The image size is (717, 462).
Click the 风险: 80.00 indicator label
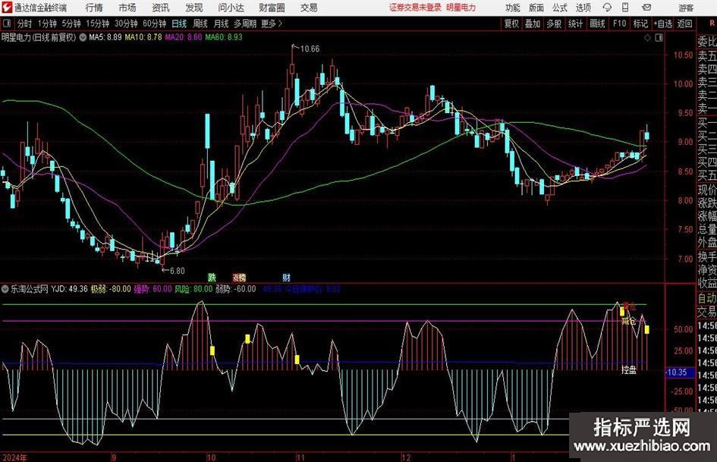(194, 289)
